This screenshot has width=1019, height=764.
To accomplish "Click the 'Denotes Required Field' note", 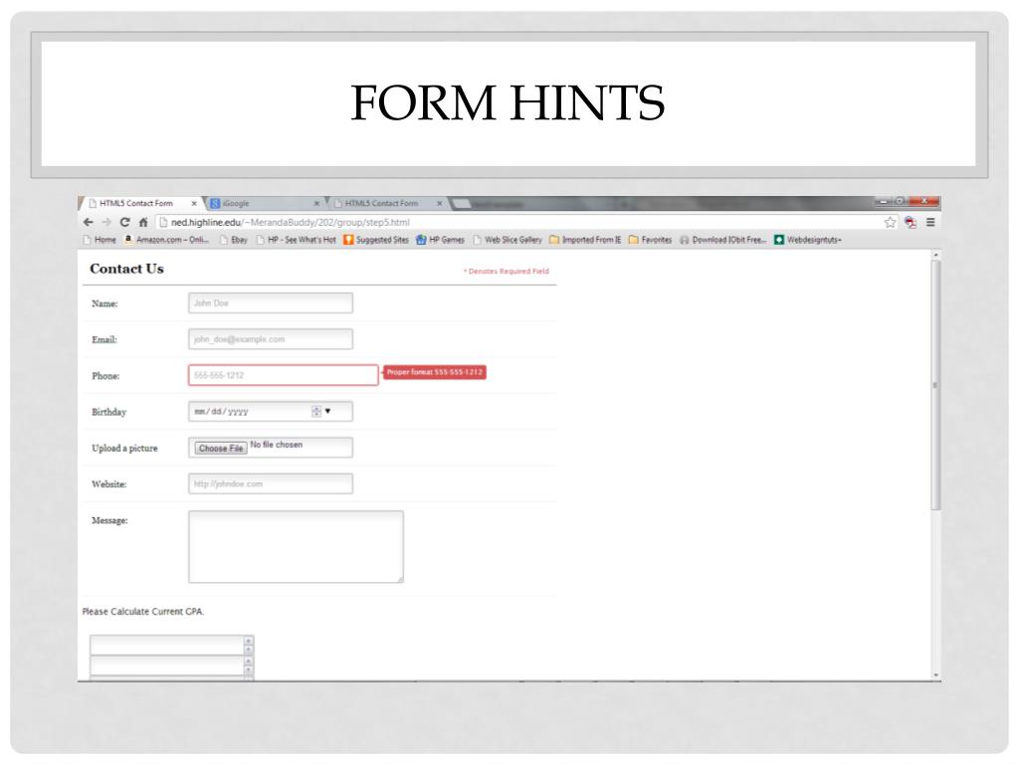I will (507, 271).
